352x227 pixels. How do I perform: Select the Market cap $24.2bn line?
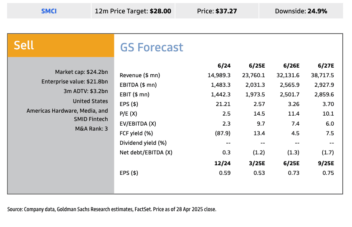tap(81, 72)
